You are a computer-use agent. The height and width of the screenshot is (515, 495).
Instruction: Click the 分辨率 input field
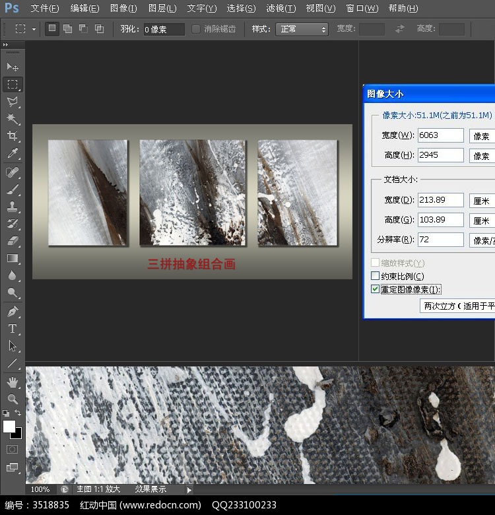[440, 239]
